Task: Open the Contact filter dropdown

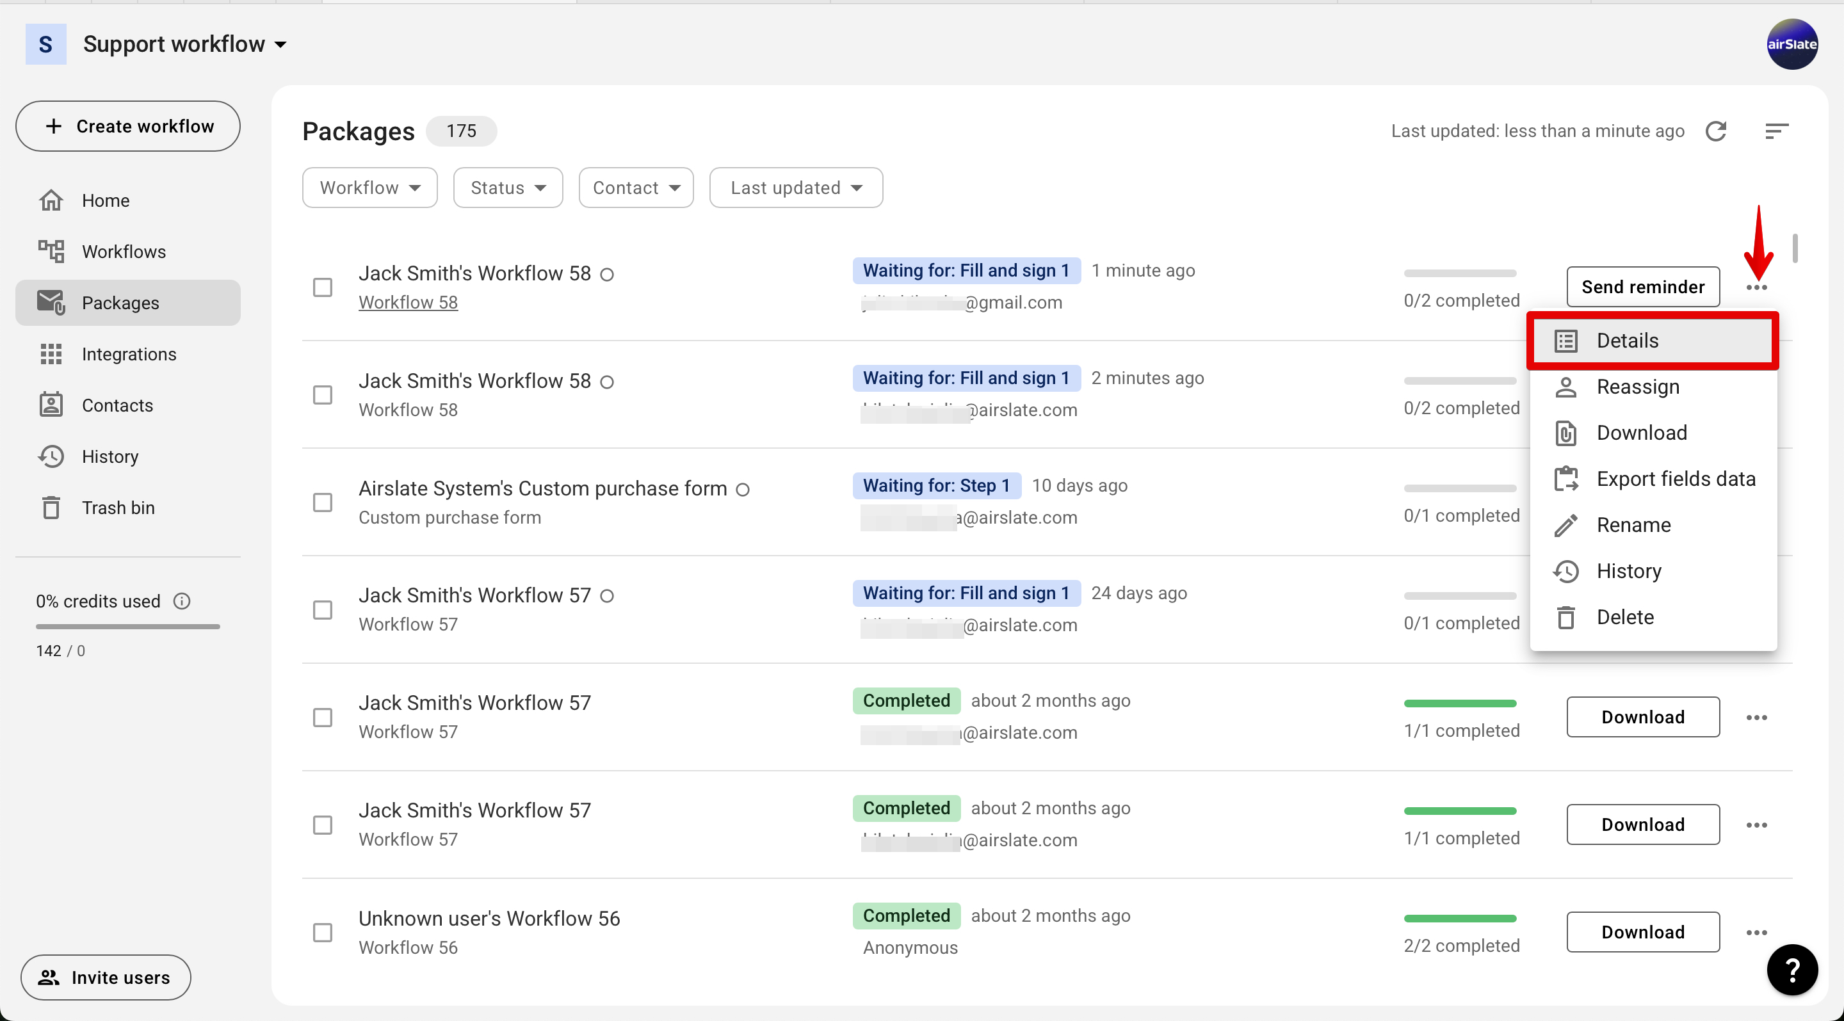Action: (636, 188)
